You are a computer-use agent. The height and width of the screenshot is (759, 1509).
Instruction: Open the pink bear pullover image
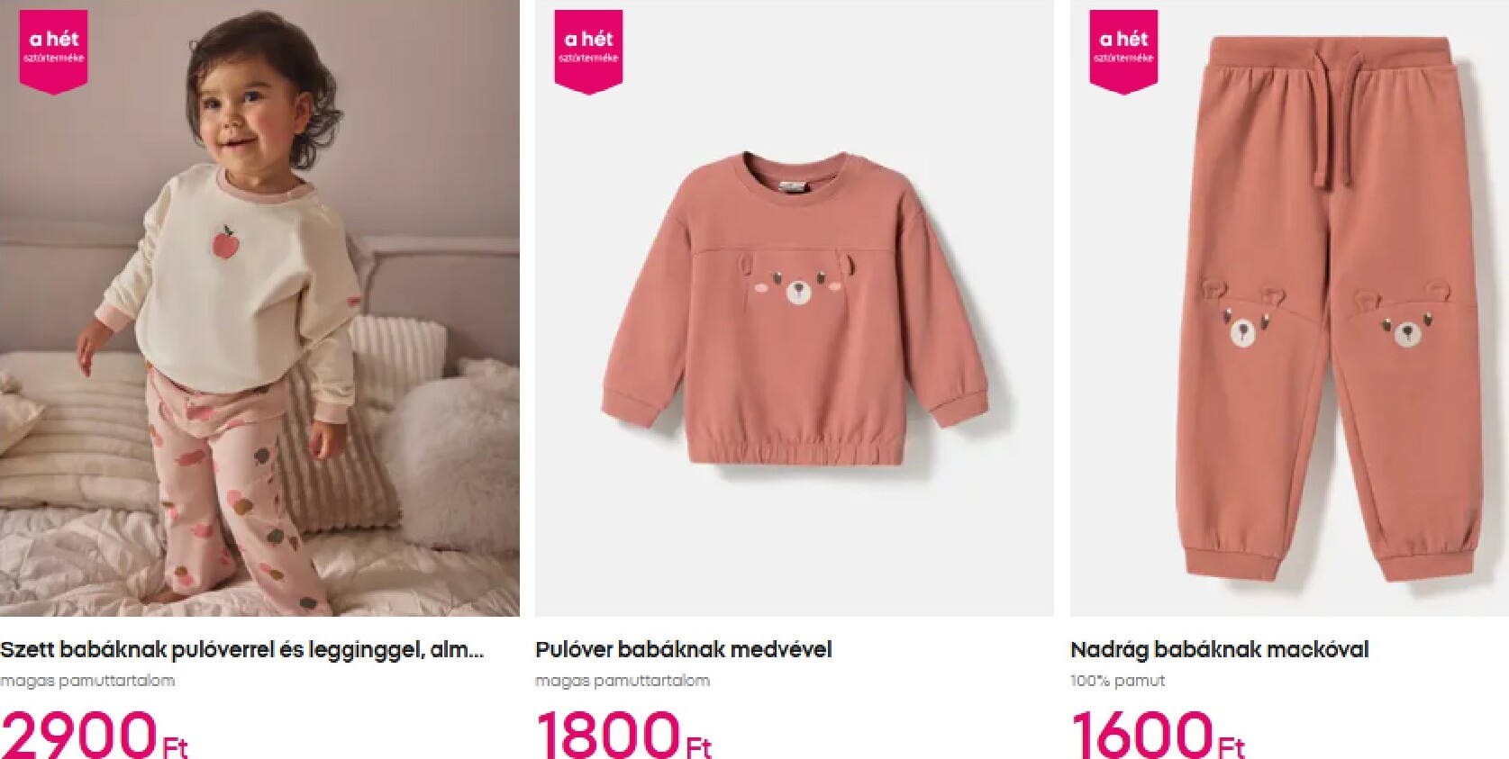795,308
